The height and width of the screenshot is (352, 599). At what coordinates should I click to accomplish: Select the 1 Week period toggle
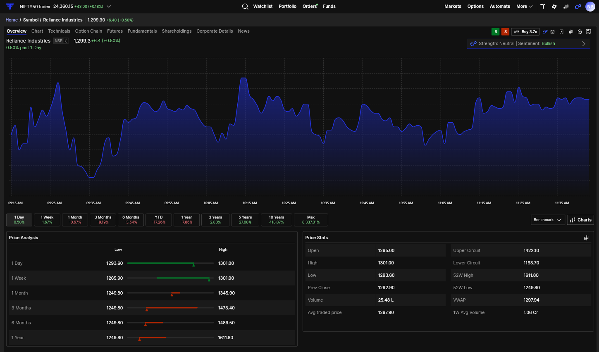click(x=47, y=220)
